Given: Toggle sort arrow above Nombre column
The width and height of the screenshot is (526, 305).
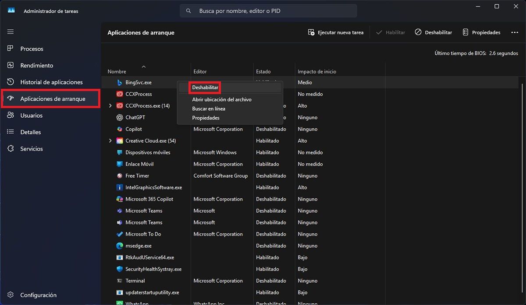Looking at the screenshot, I should [x=143, y=67].
